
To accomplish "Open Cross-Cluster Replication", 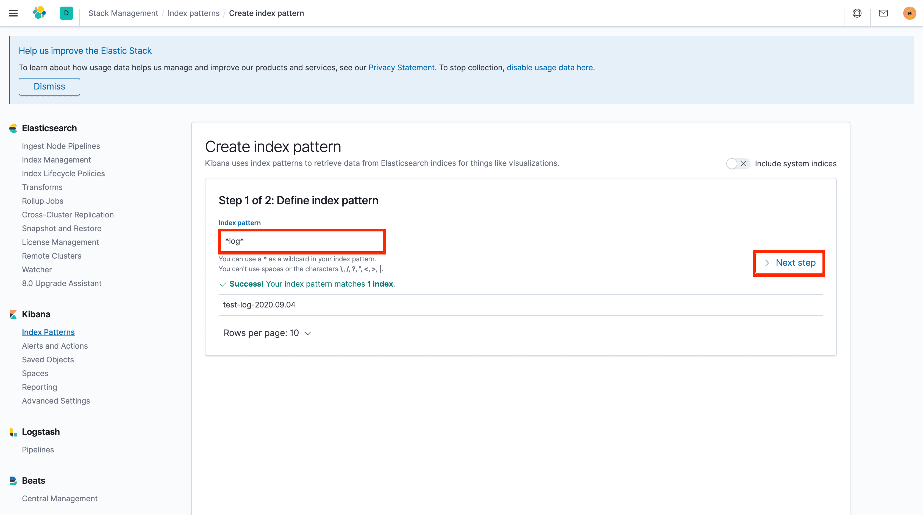I will (x=68, y=215).
